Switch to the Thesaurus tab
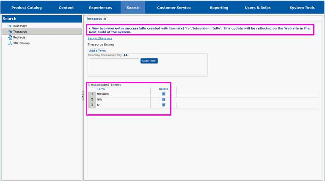The height and width of the screenshot is (181, 325). (94, 19)
